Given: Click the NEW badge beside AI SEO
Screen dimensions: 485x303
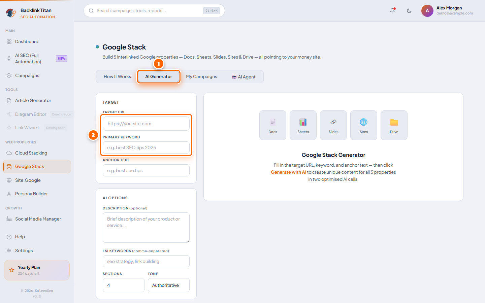Looking at the screenshot, I should [x=62, y=59].
